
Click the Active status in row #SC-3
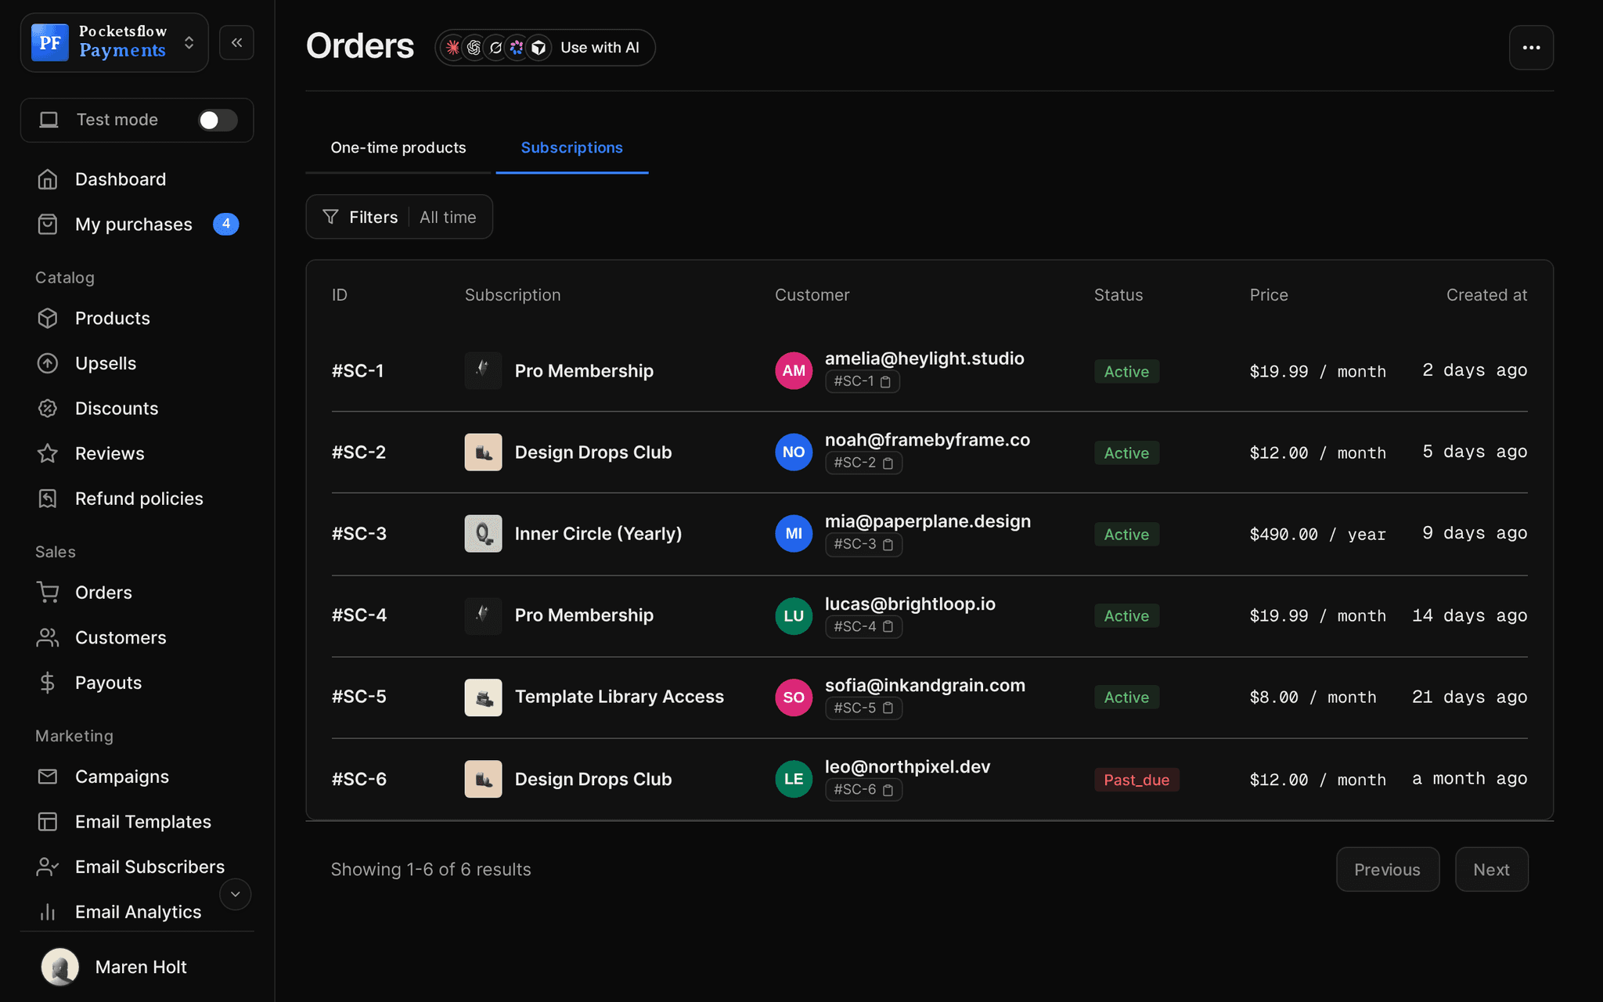tap(1126, 535)
